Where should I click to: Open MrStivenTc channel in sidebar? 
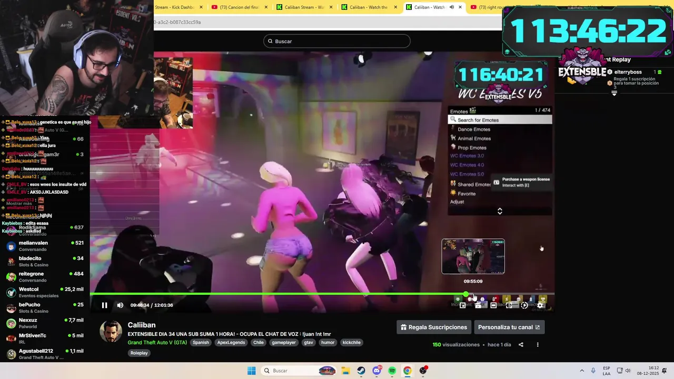(x=45, y=338)
